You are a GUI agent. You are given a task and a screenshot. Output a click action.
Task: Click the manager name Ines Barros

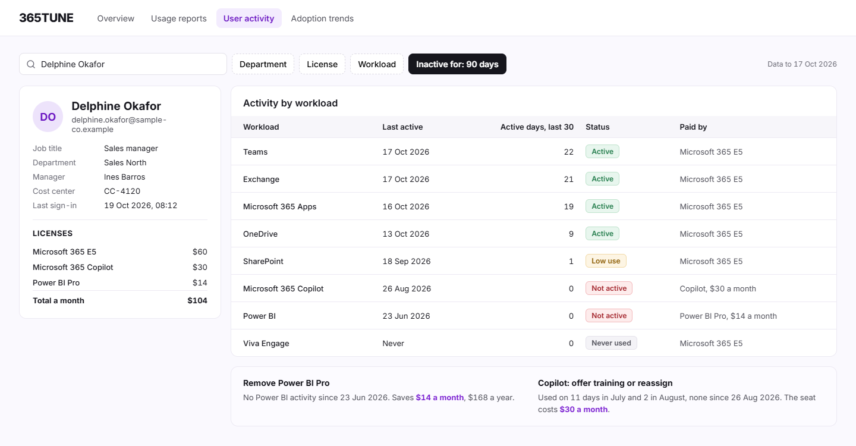pos(124,177)
